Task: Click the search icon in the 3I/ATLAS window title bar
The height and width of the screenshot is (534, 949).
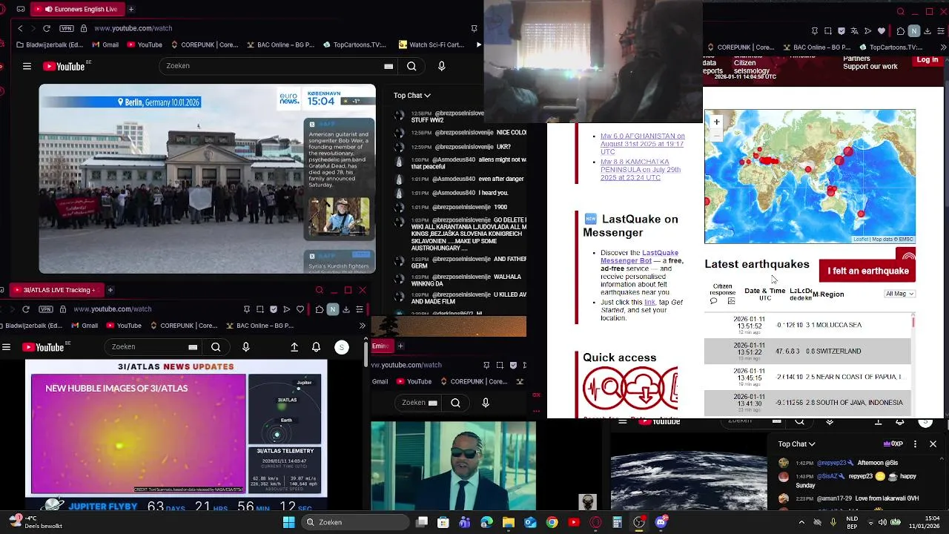Action: point(319,290)
